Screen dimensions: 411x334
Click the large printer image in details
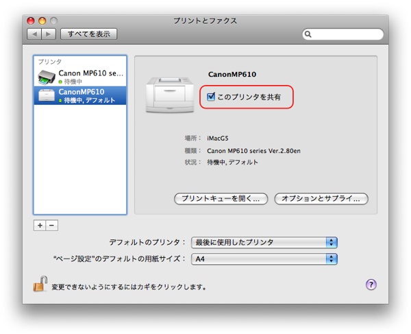[170, 95]
